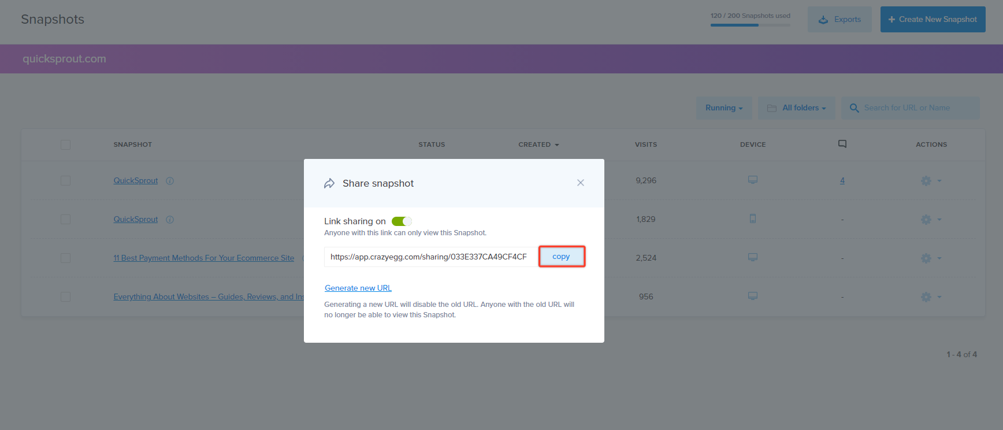Click desktop device icon in 2,524 visits row
The height and width of the screenshot is (430, 1003).
click(753, 257)
